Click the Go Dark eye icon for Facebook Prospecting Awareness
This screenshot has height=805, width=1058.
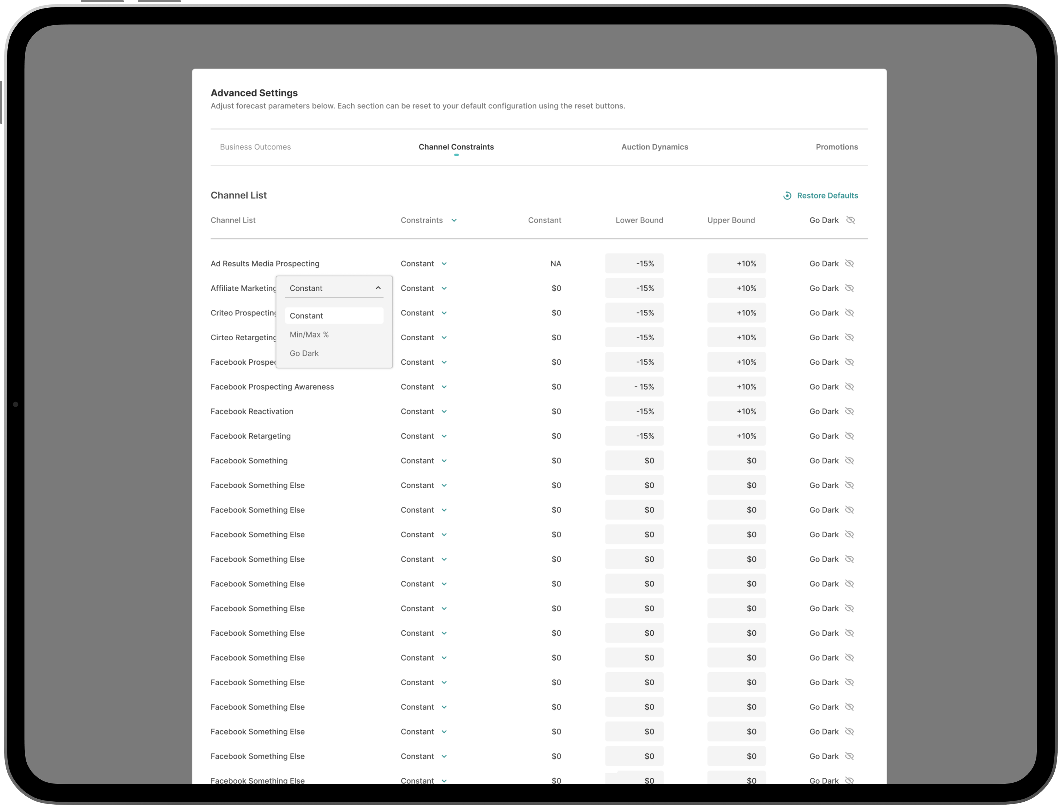pos(849,387)
